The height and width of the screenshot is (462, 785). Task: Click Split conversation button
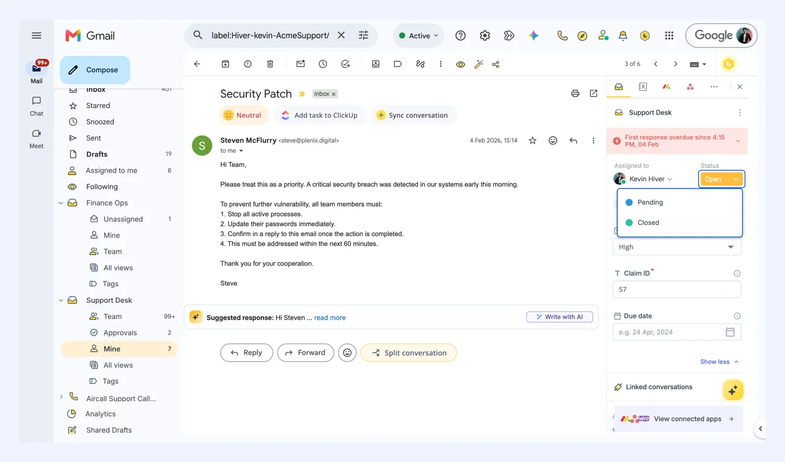pos(409,353)
